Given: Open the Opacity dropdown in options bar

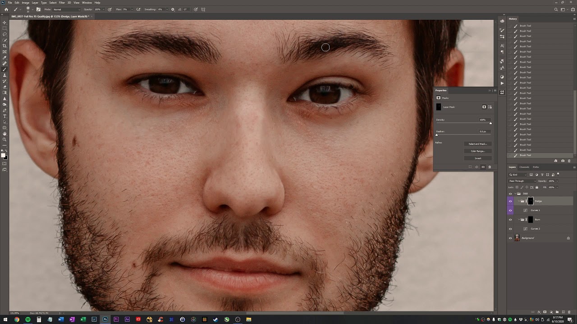Looking at the screenshot, I should click(103, 9).
